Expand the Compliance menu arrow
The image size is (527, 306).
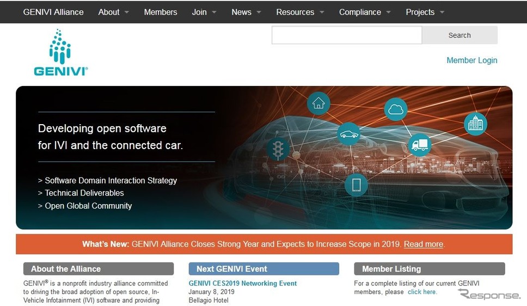(389, 12)
